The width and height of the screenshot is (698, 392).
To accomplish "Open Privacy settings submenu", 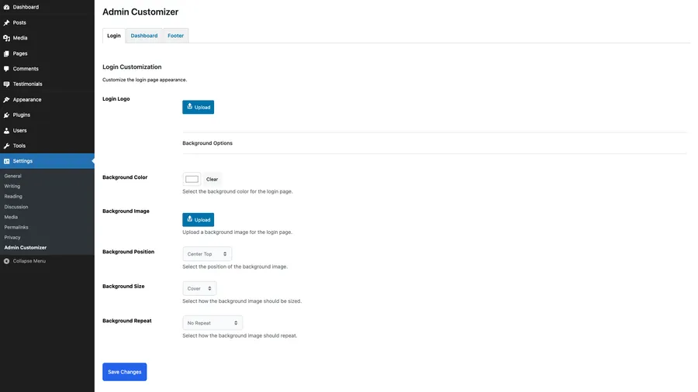I will [x=12, y=238].
